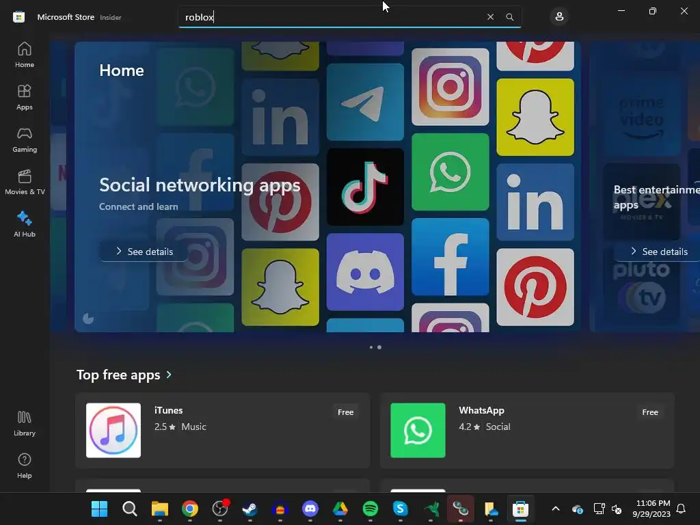Select the first carousel page dot
700x525 pixels.
[x=371, y=347]
